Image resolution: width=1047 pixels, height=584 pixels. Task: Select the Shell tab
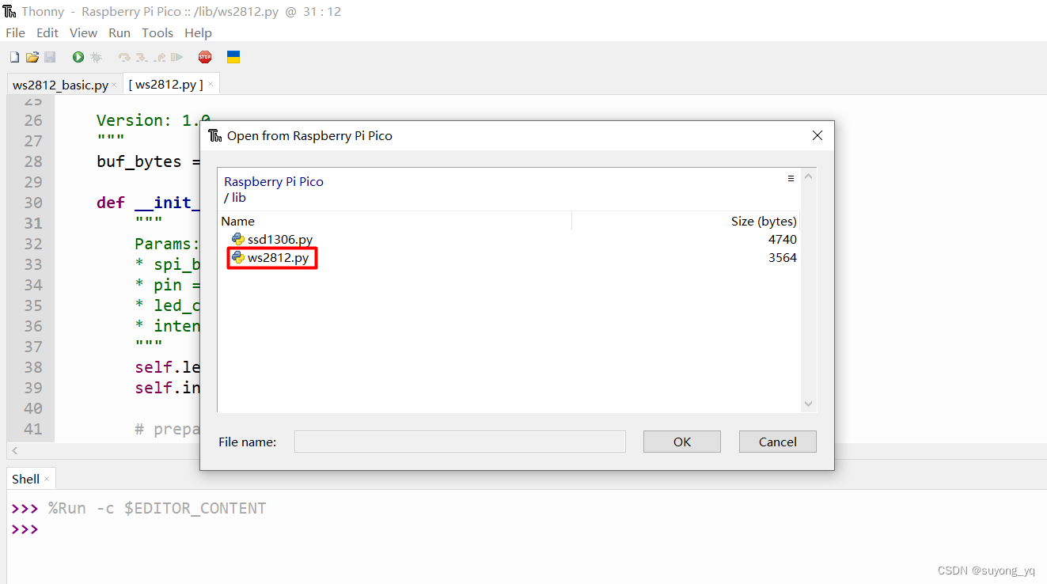click(x=25, y=479)
